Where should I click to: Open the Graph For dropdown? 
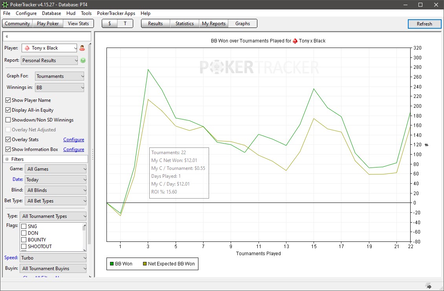tap(60, 76)
